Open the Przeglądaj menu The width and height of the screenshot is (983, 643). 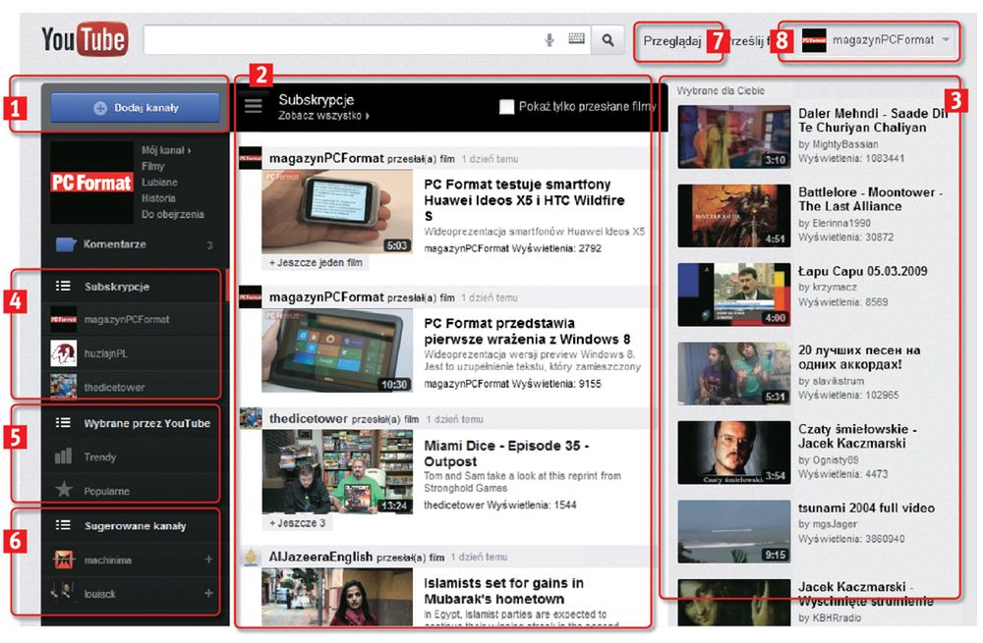pyautogui.click(x=676, y=40)
